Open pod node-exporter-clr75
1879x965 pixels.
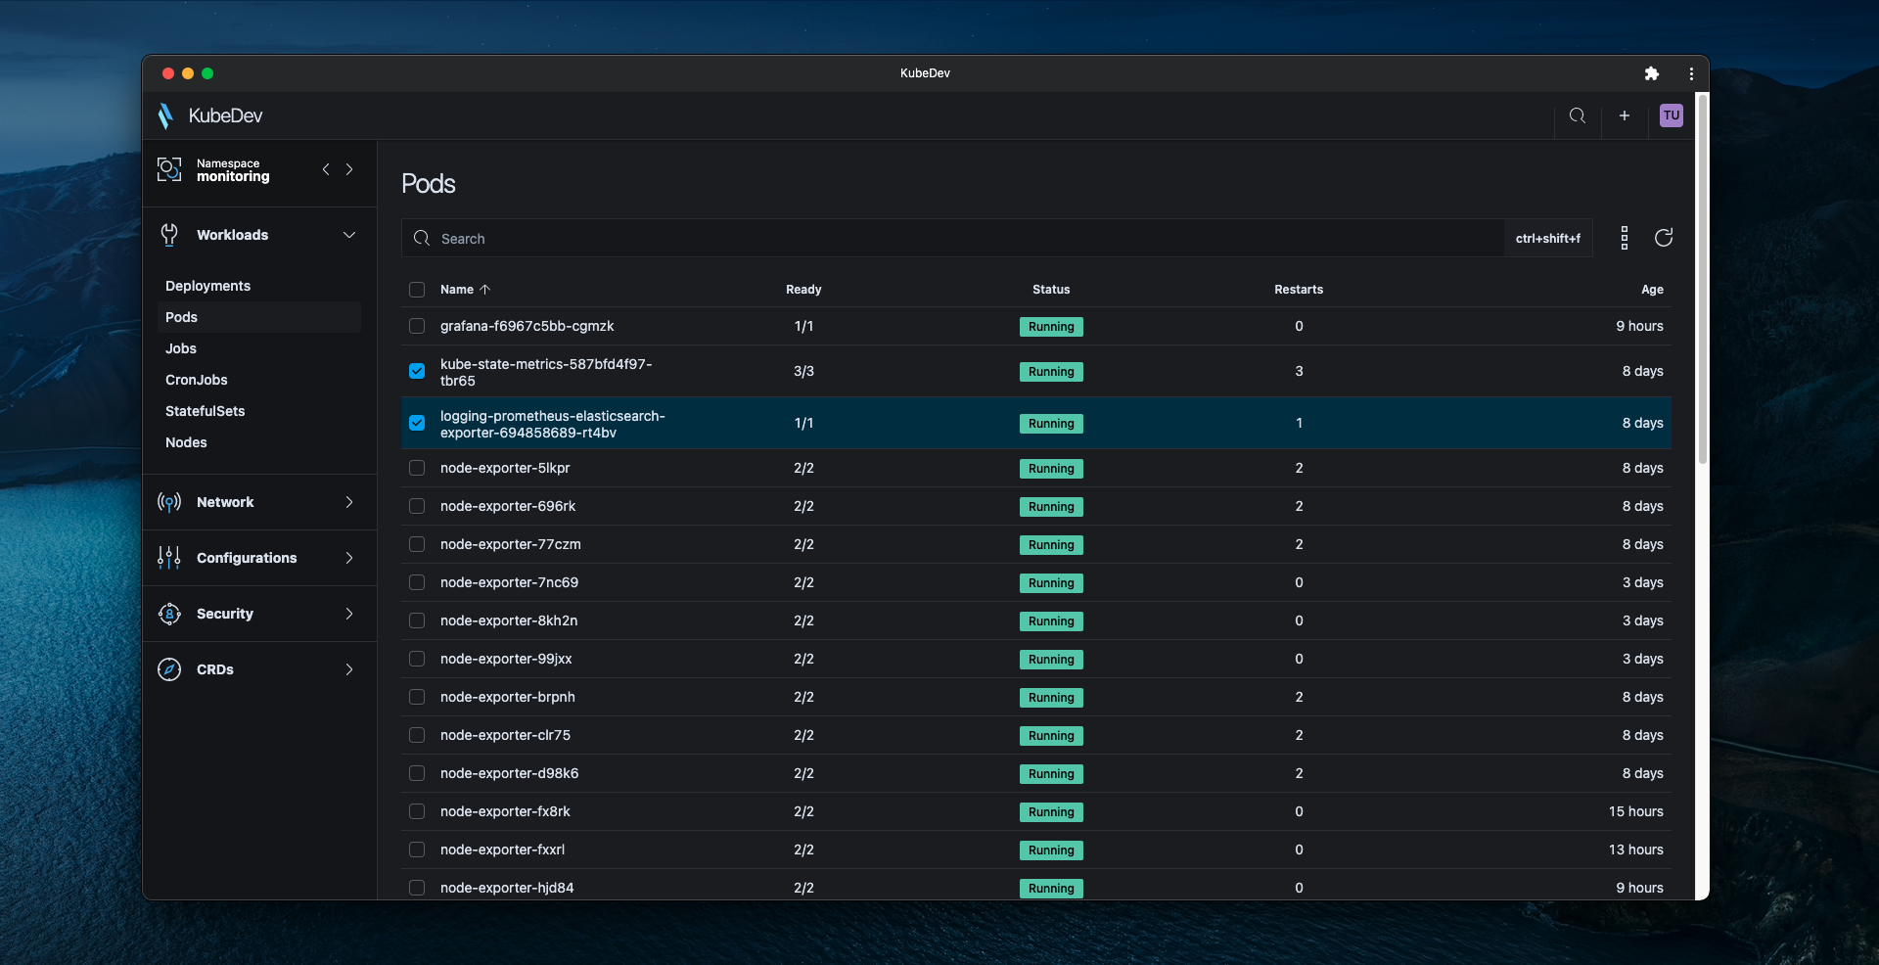click(x=505, y=735)
